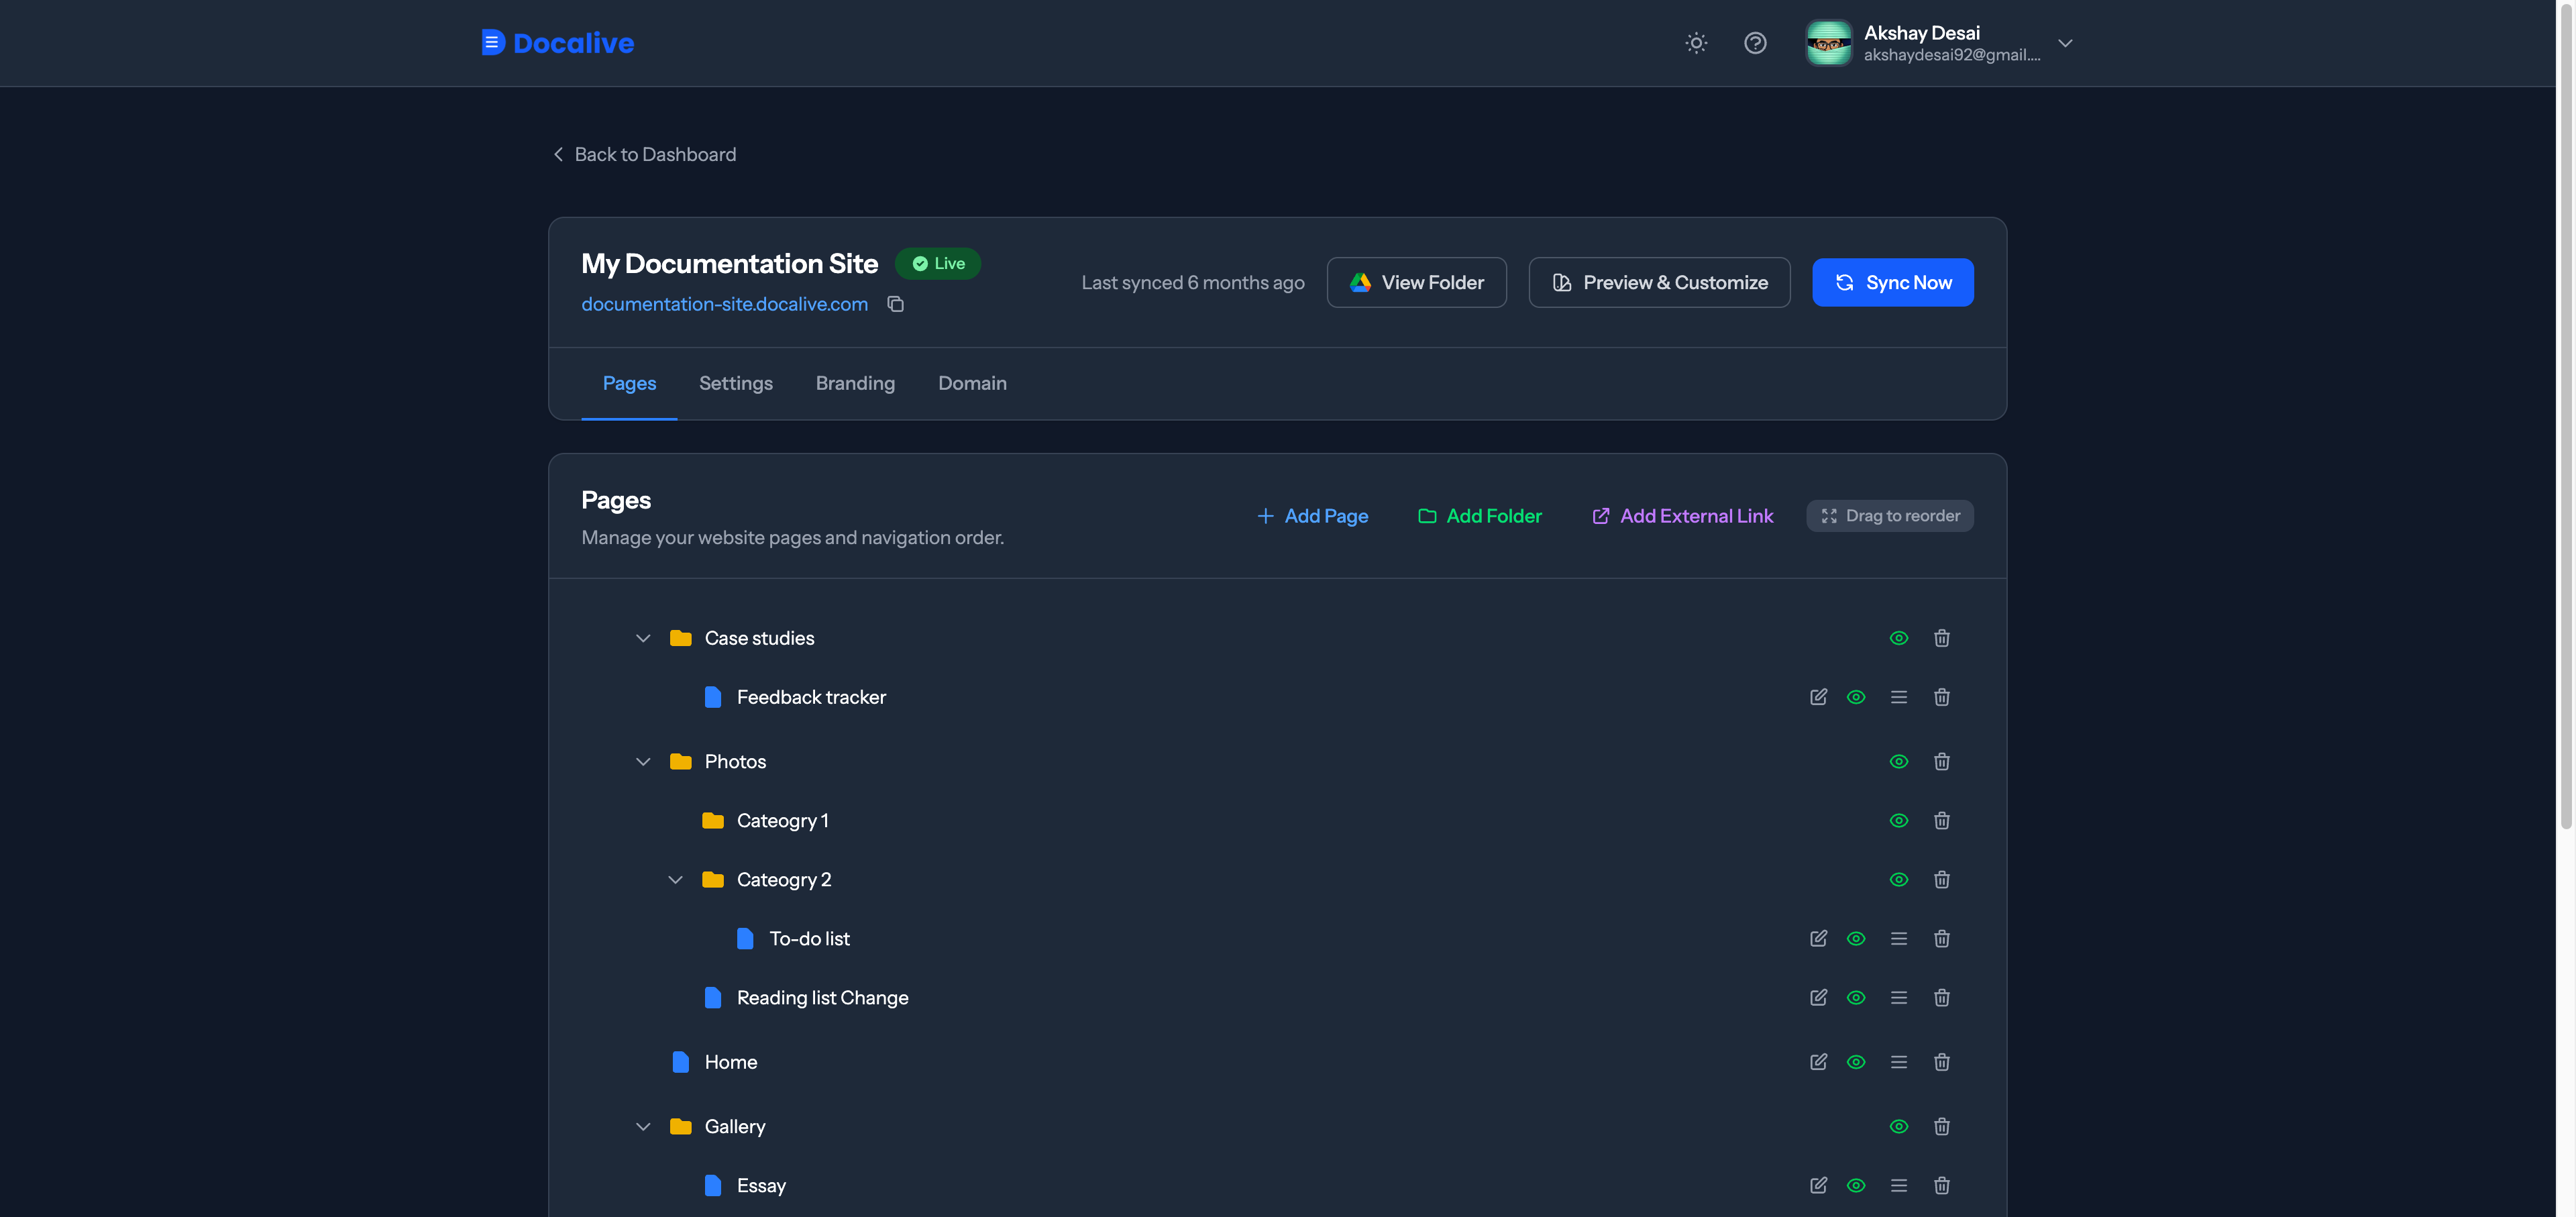Collapse the Case studies folder
2576x1217 pixels.
coord(643,638)
